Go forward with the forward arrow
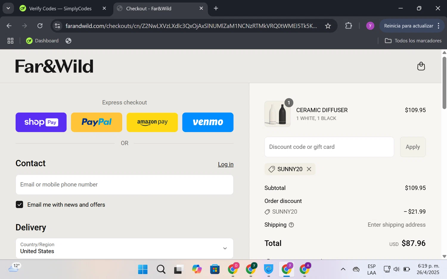Viewport: 447px width, 279px height. coord(24,26)
